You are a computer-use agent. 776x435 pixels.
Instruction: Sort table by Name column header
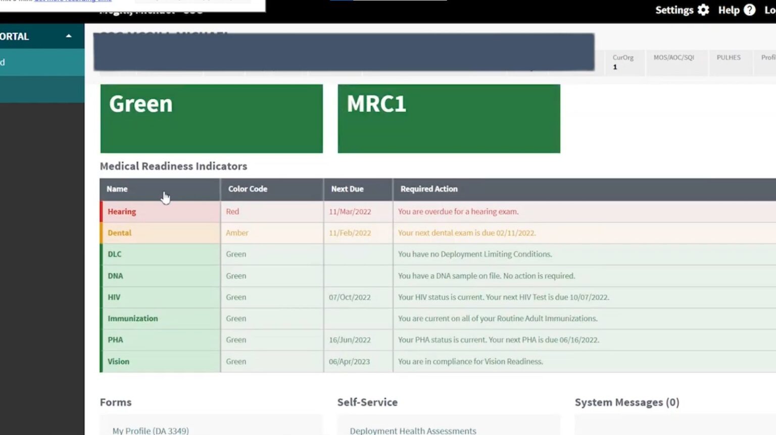117,189
